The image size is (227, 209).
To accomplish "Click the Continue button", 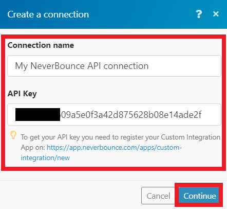I will point(199,195).
